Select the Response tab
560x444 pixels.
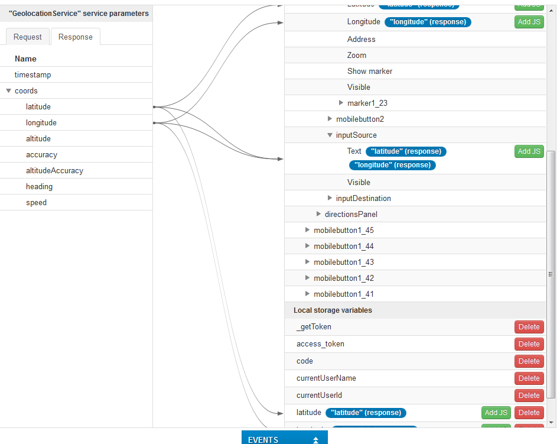(75, 37)
